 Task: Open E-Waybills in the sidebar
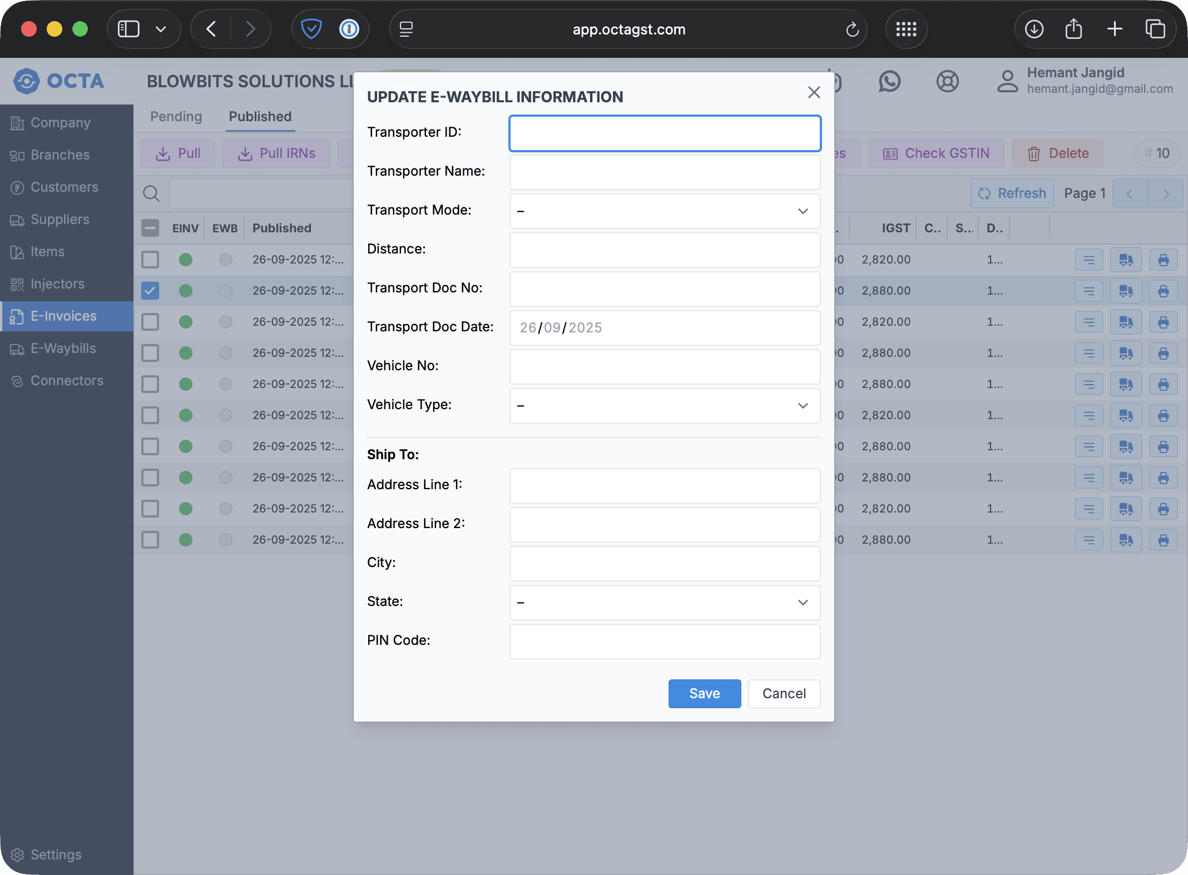tap(63, 349)
